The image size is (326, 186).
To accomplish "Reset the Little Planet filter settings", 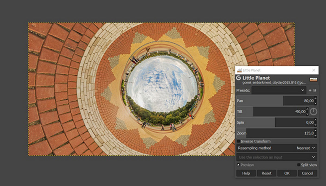I will click(267, 173).
